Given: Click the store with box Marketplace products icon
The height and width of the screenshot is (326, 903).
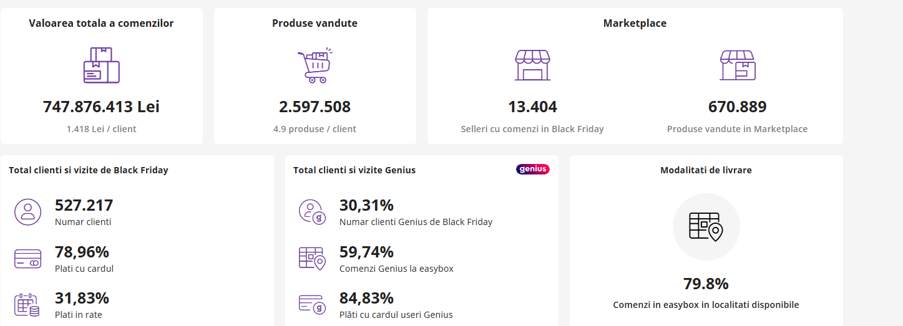Looking at the screenshot, I should pyautogui.click(x=737, y=65).
